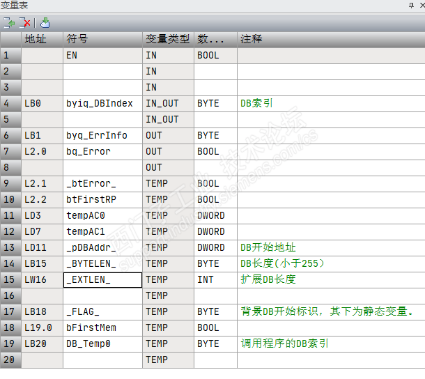425x379 pixels.
Task: Click the DB_Temp0 symbol cell
Action: point(102,344)
